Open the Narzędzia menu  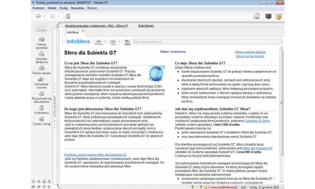point(77,8)
